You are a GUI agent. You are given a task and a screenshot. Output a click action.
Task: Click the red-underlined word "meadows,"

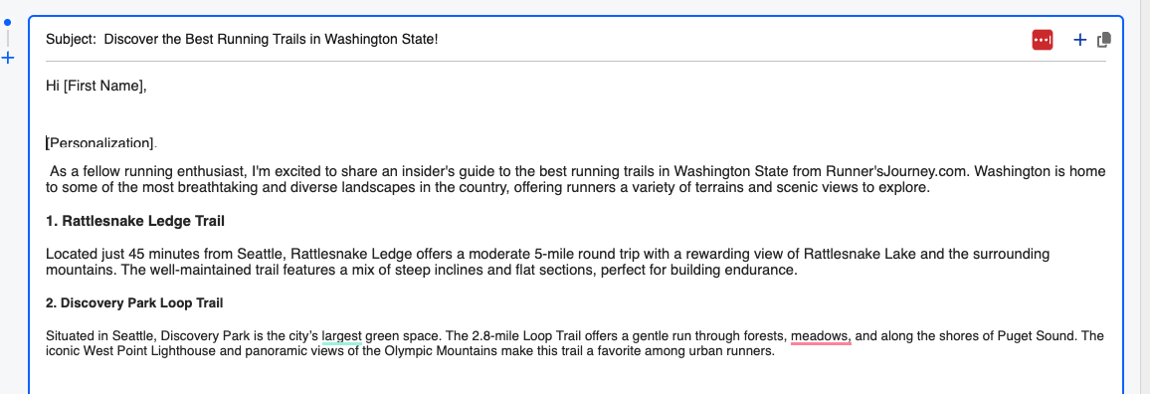(x=821, y=336)
